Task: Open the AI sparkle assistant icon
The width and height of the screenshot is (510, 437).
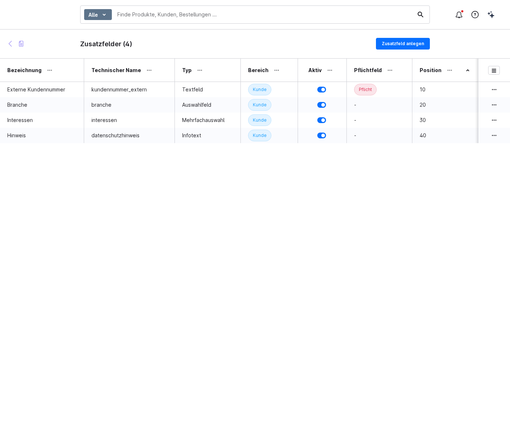Action: click(491, 15)
